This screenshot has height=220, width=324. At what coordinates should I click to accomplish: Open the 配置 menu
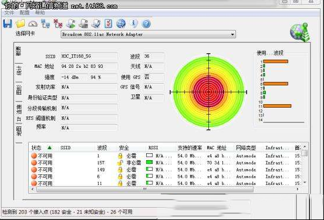pyautogui.click(x=25, y=13)
